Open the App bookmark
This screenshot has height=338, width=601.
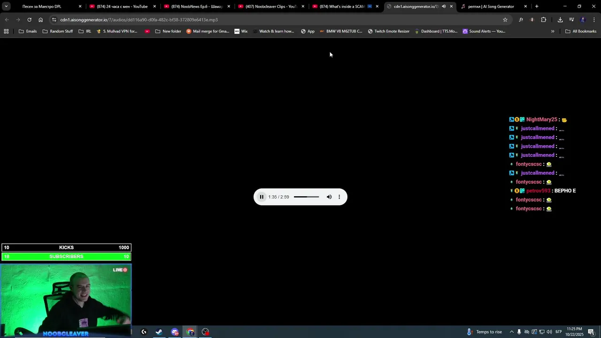coord(308,31)
